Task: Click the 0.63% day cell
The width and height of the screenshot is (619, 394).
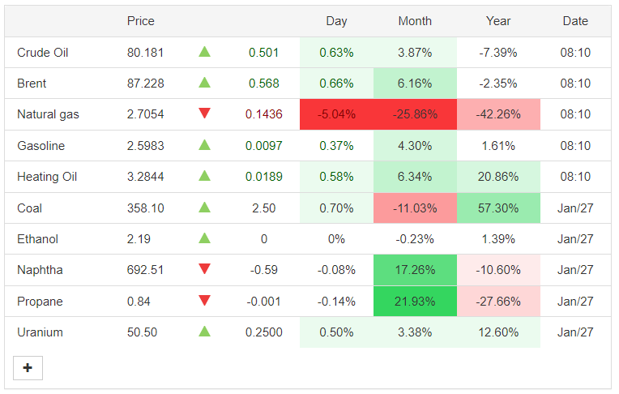Action: click(x=336, y=53)
